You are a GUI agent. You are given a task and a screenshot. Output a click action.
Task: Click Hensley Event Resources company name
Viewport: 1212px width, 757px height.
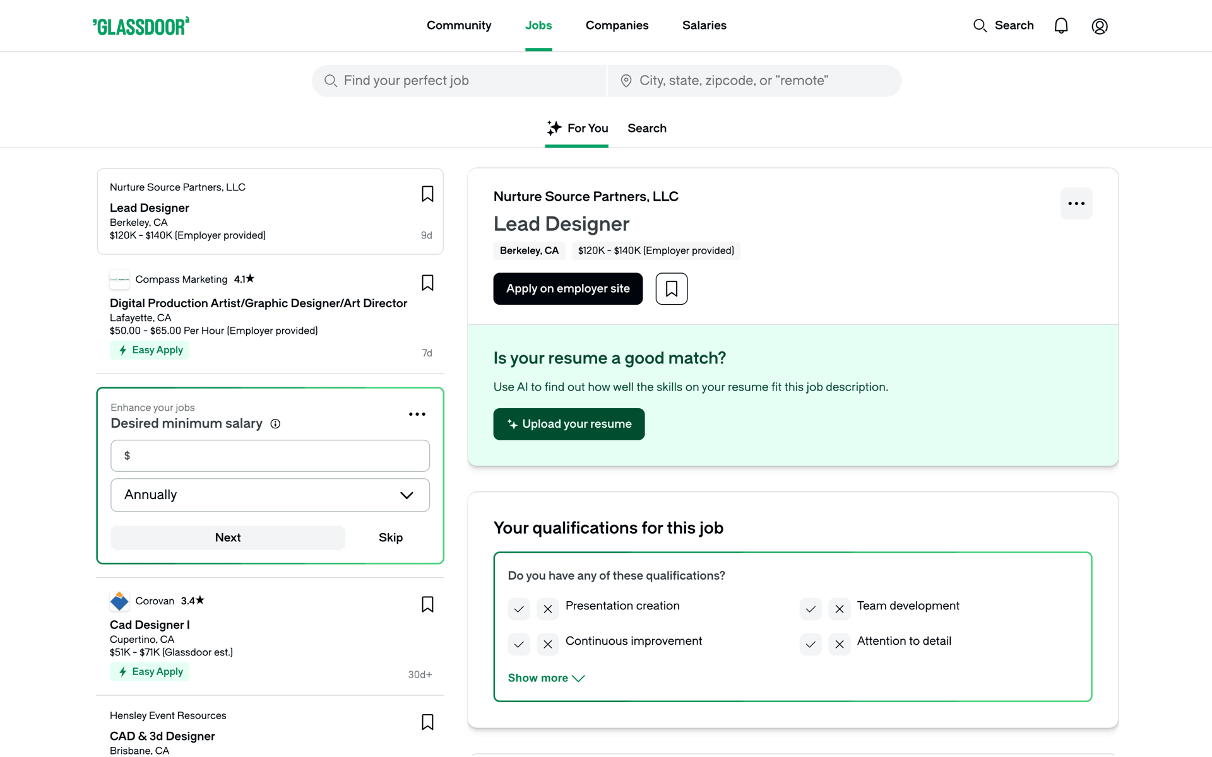click(x=168, y=715)
